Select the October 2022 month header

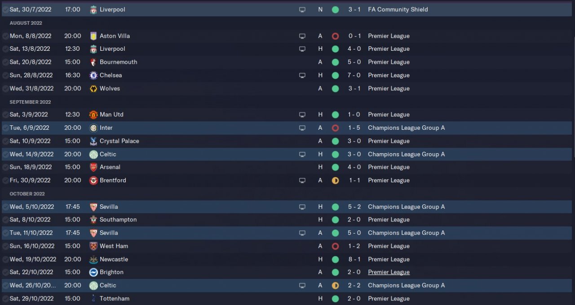[27, 194]
